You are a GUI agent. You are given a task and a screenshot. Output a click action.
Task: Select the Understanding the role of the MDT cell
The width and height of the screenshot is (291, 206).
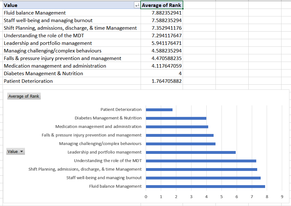click(x=72, y=35)
